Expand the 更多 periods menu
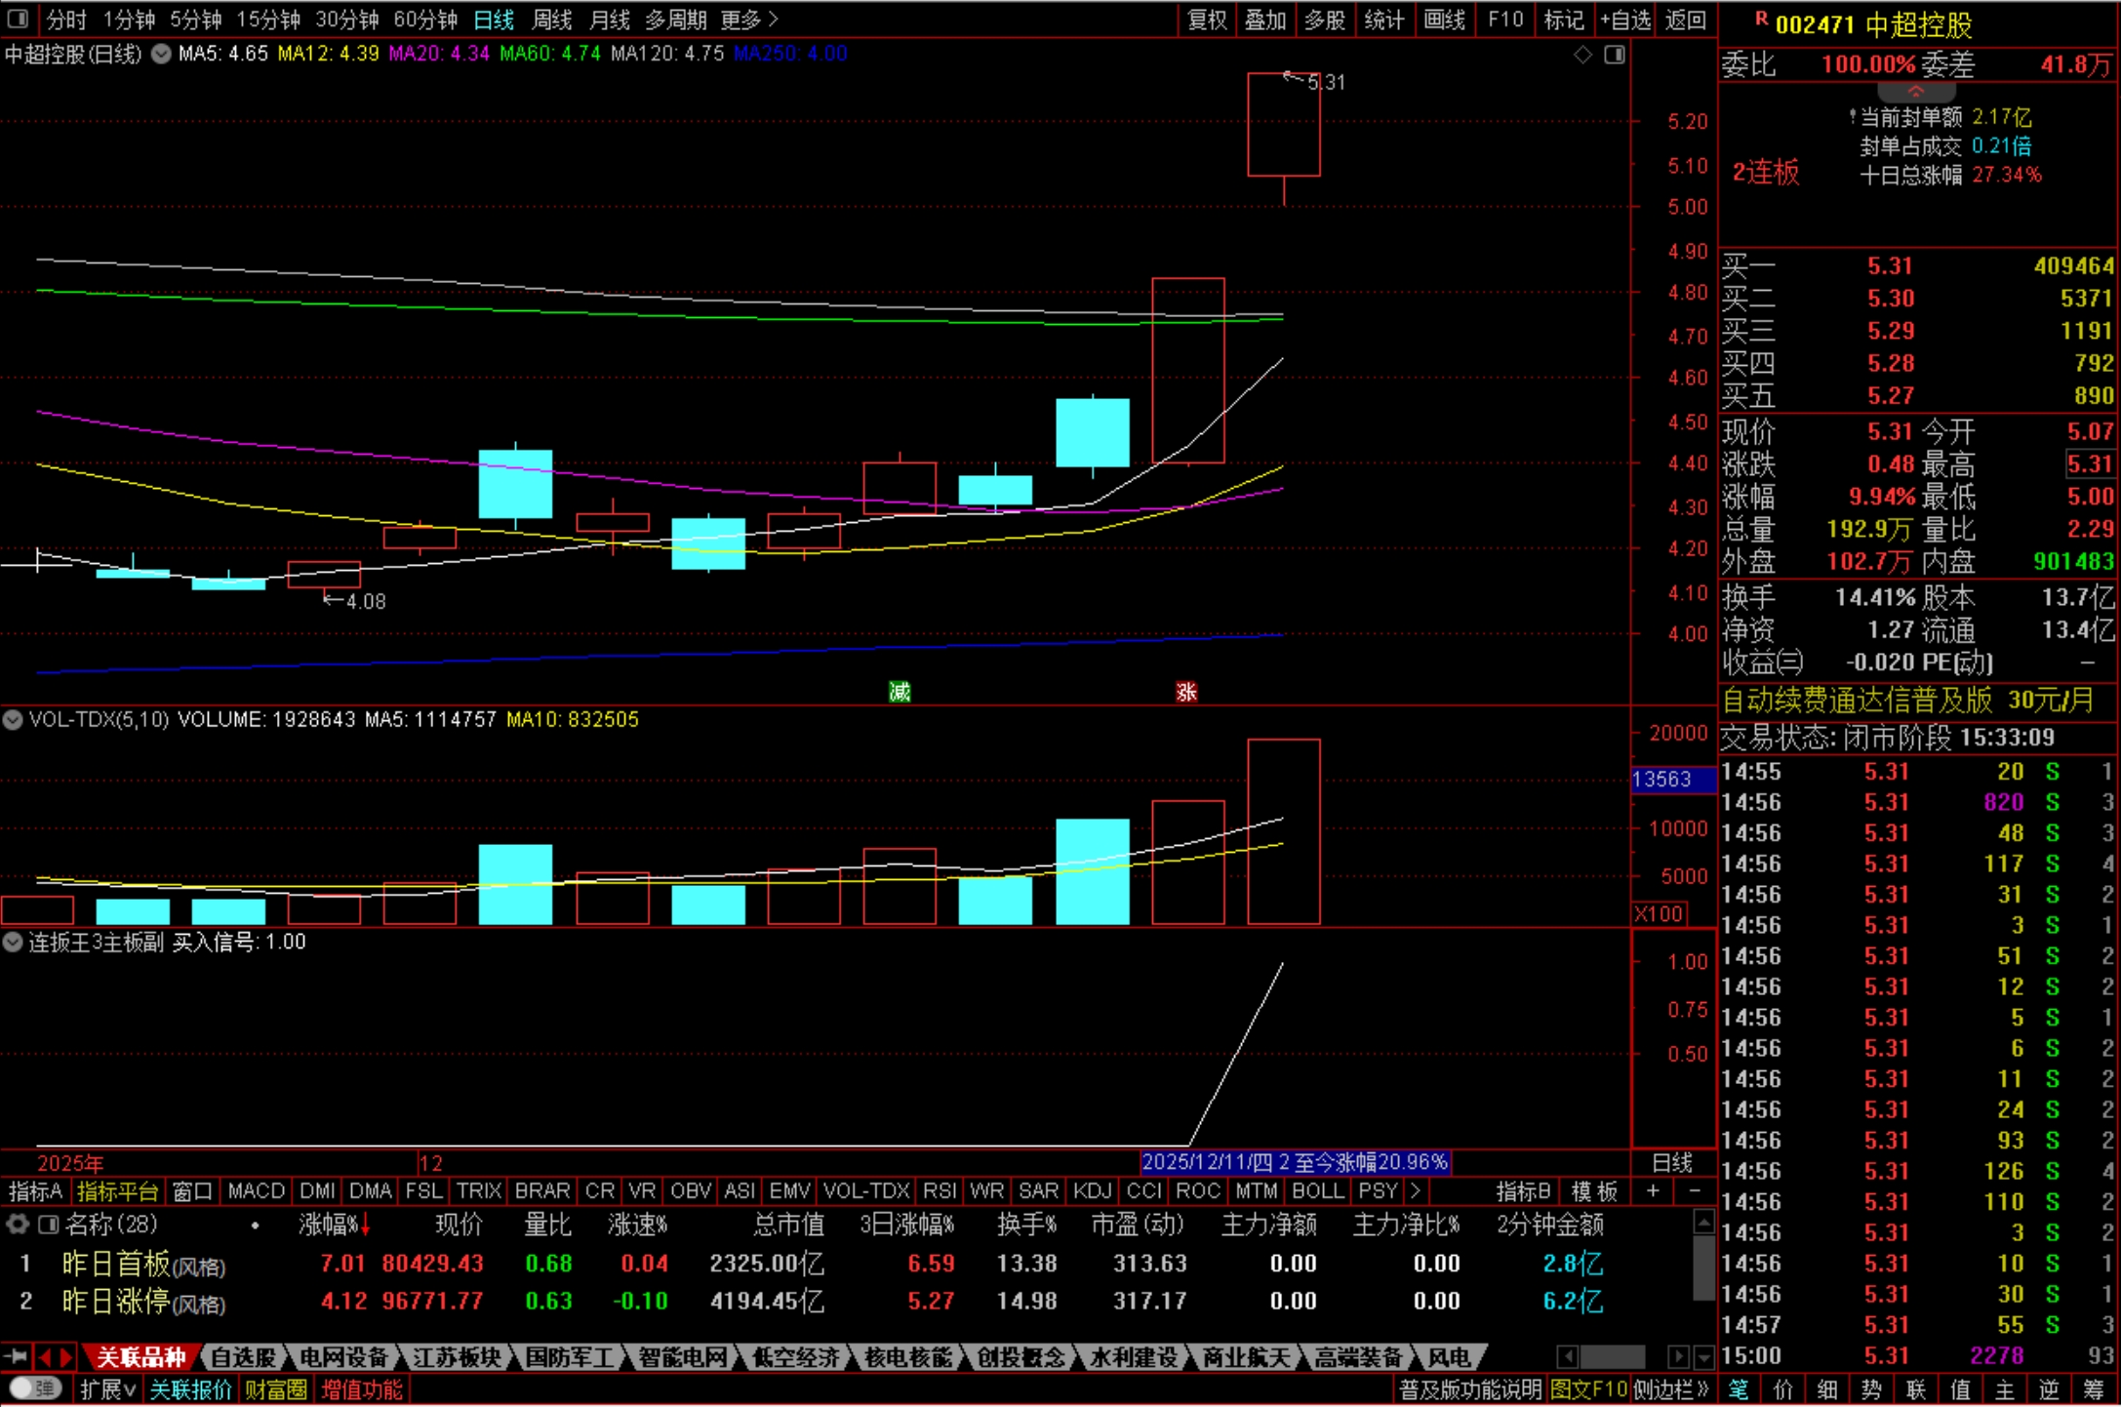The image size is (2121, 1407). pyautogui.click(x=749, y=20)
